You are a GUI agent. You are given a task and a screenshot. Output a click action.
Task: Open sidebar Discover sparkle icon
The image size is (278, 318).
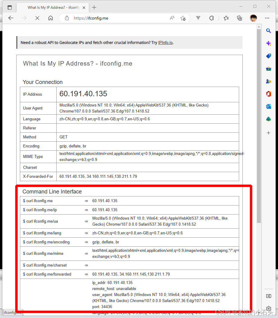click(x=268, y=43)
